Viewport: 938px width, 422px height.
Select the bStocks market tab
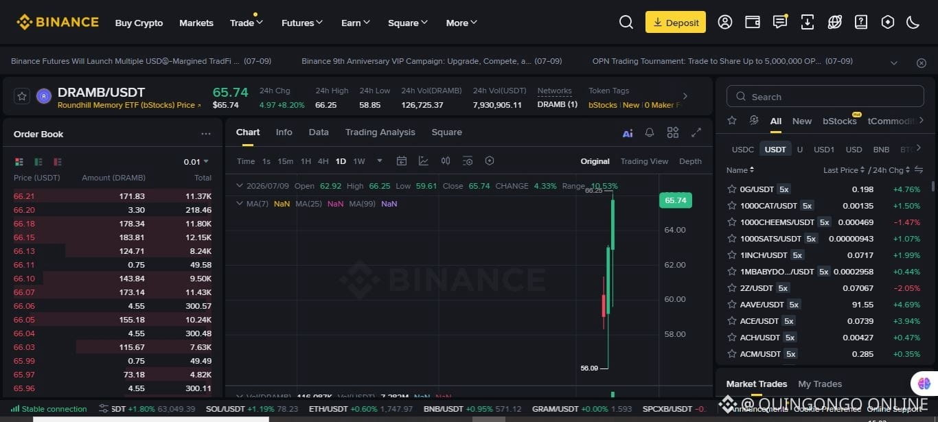[840, 121]
